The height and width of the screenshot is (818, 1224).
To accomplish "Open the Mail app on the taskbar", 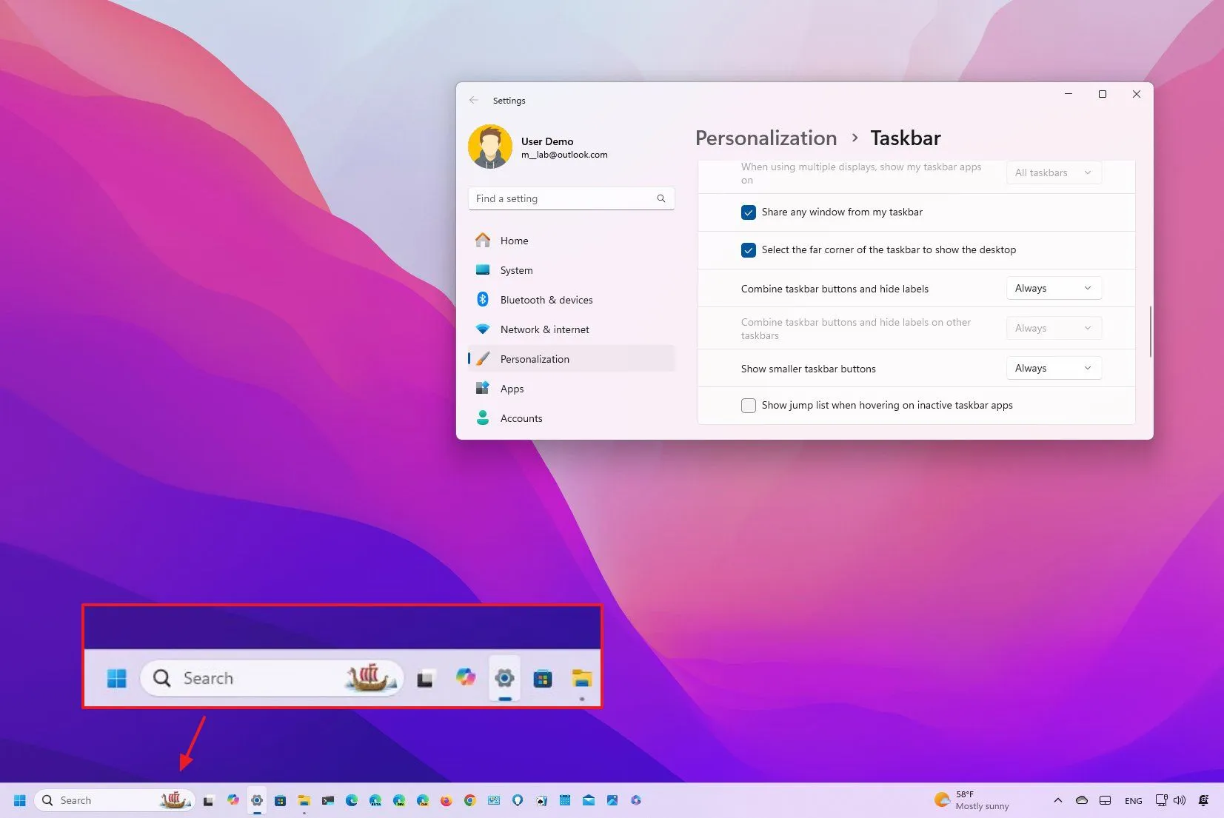I will (589, 800).
